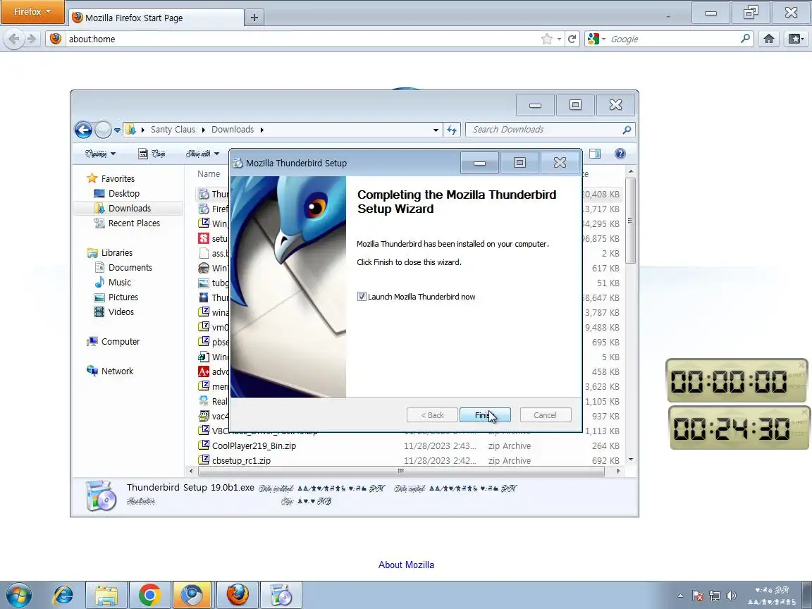The width and height of the screenshot is (812, 609).
Task: Click the ass.b file icon in list
Action: coord(204,253)
